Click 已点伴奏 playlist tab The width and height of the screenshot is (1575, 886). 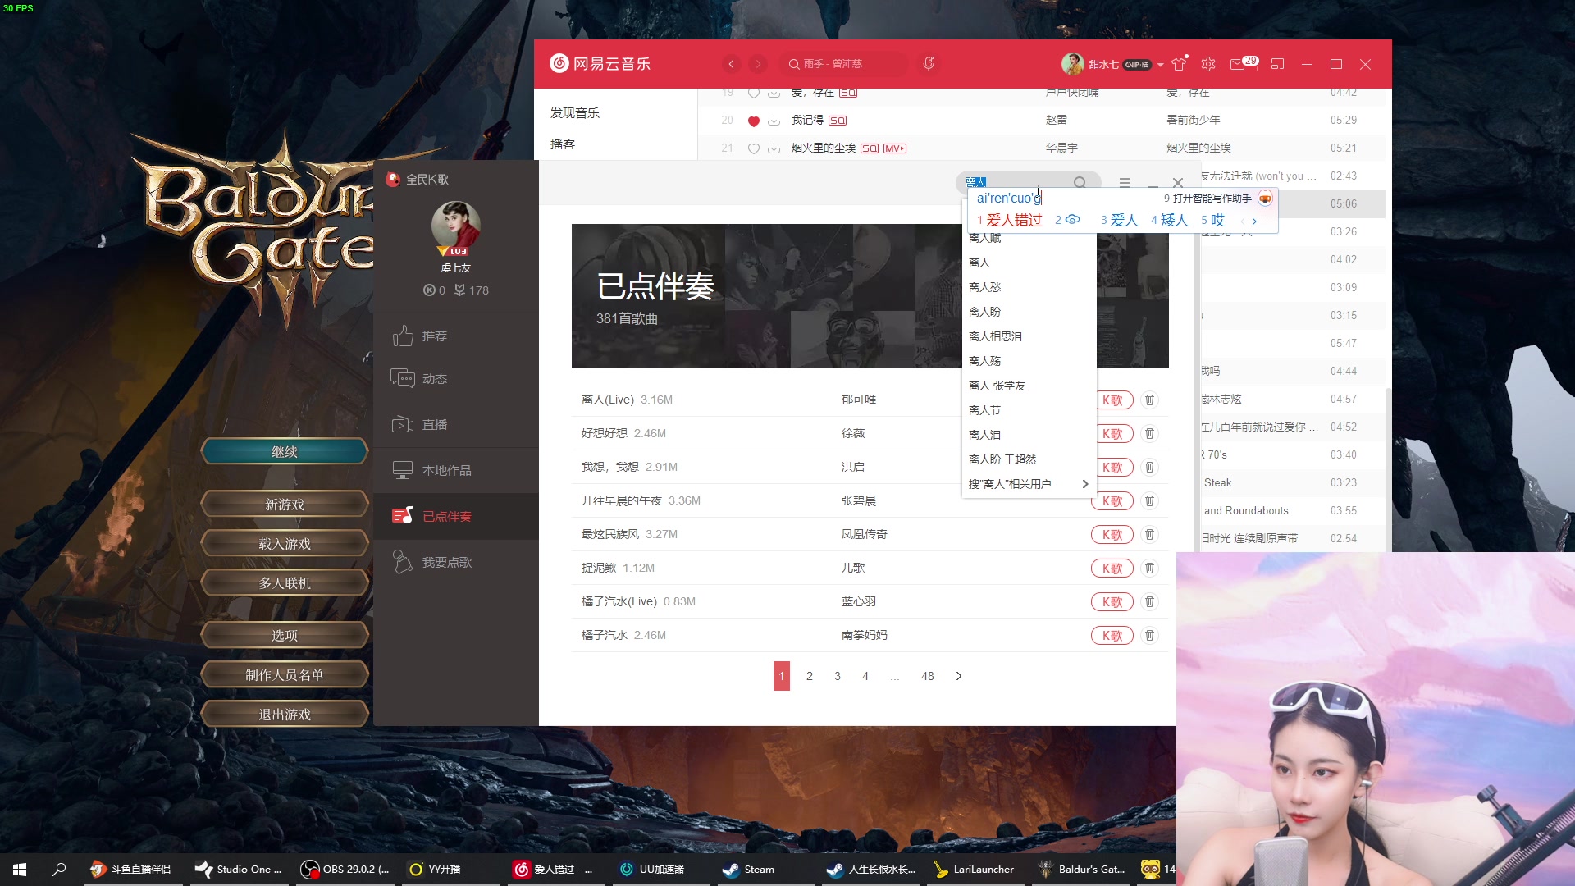point(447,516)
